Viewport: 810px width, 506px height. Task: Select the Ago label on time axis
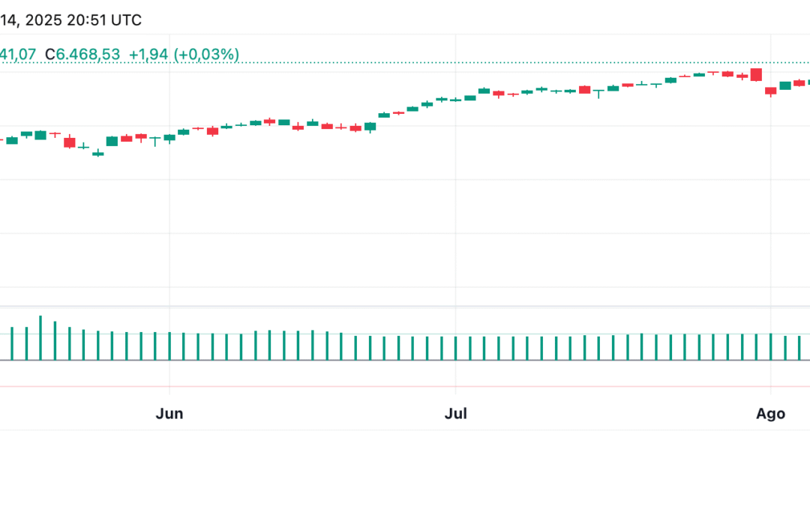(x=770, y=414)
